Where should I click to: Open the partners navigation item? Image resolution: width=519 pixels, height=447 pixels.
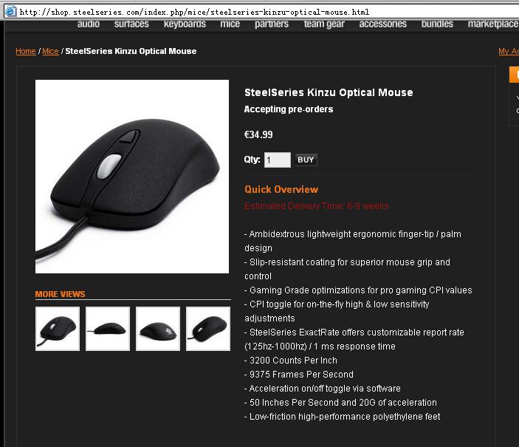click(272, 24)
